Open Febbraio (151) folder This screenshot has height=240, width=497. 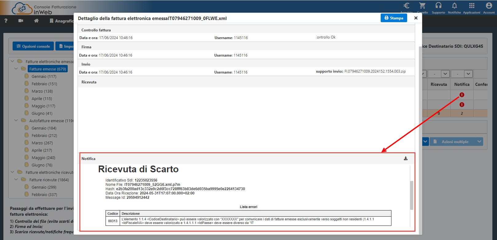point(44,84)
